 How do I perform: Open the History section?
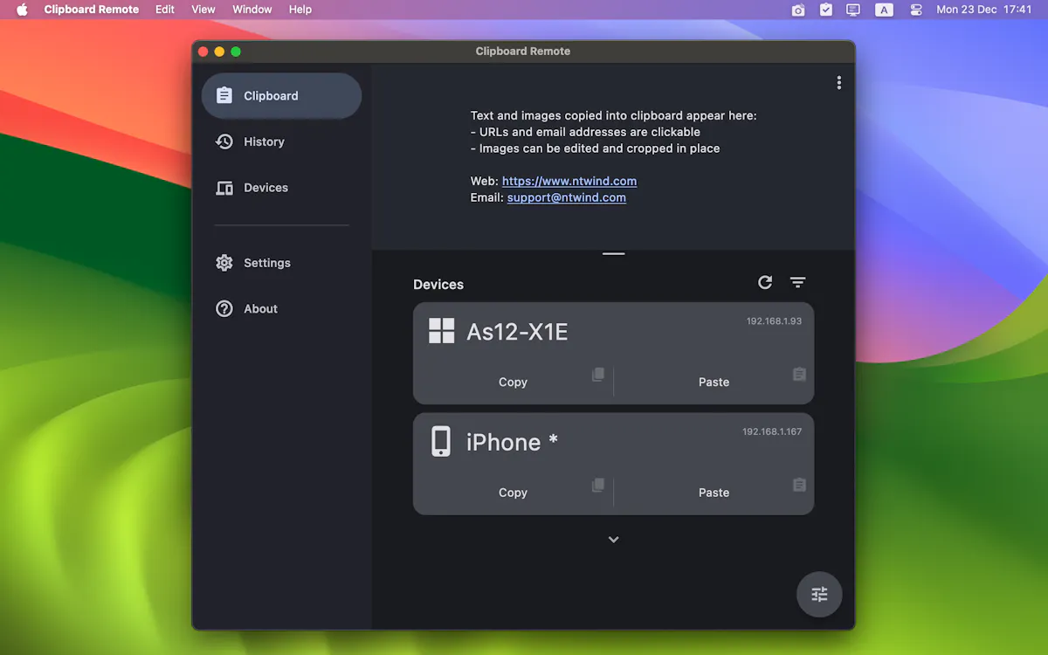[281, 141]
